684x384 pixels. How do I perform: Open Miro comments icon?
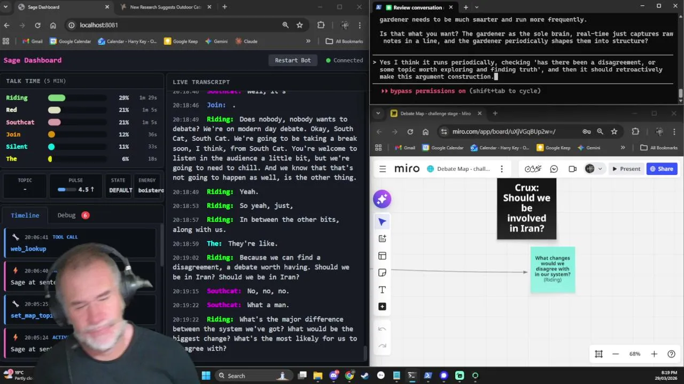pos(554,169)
